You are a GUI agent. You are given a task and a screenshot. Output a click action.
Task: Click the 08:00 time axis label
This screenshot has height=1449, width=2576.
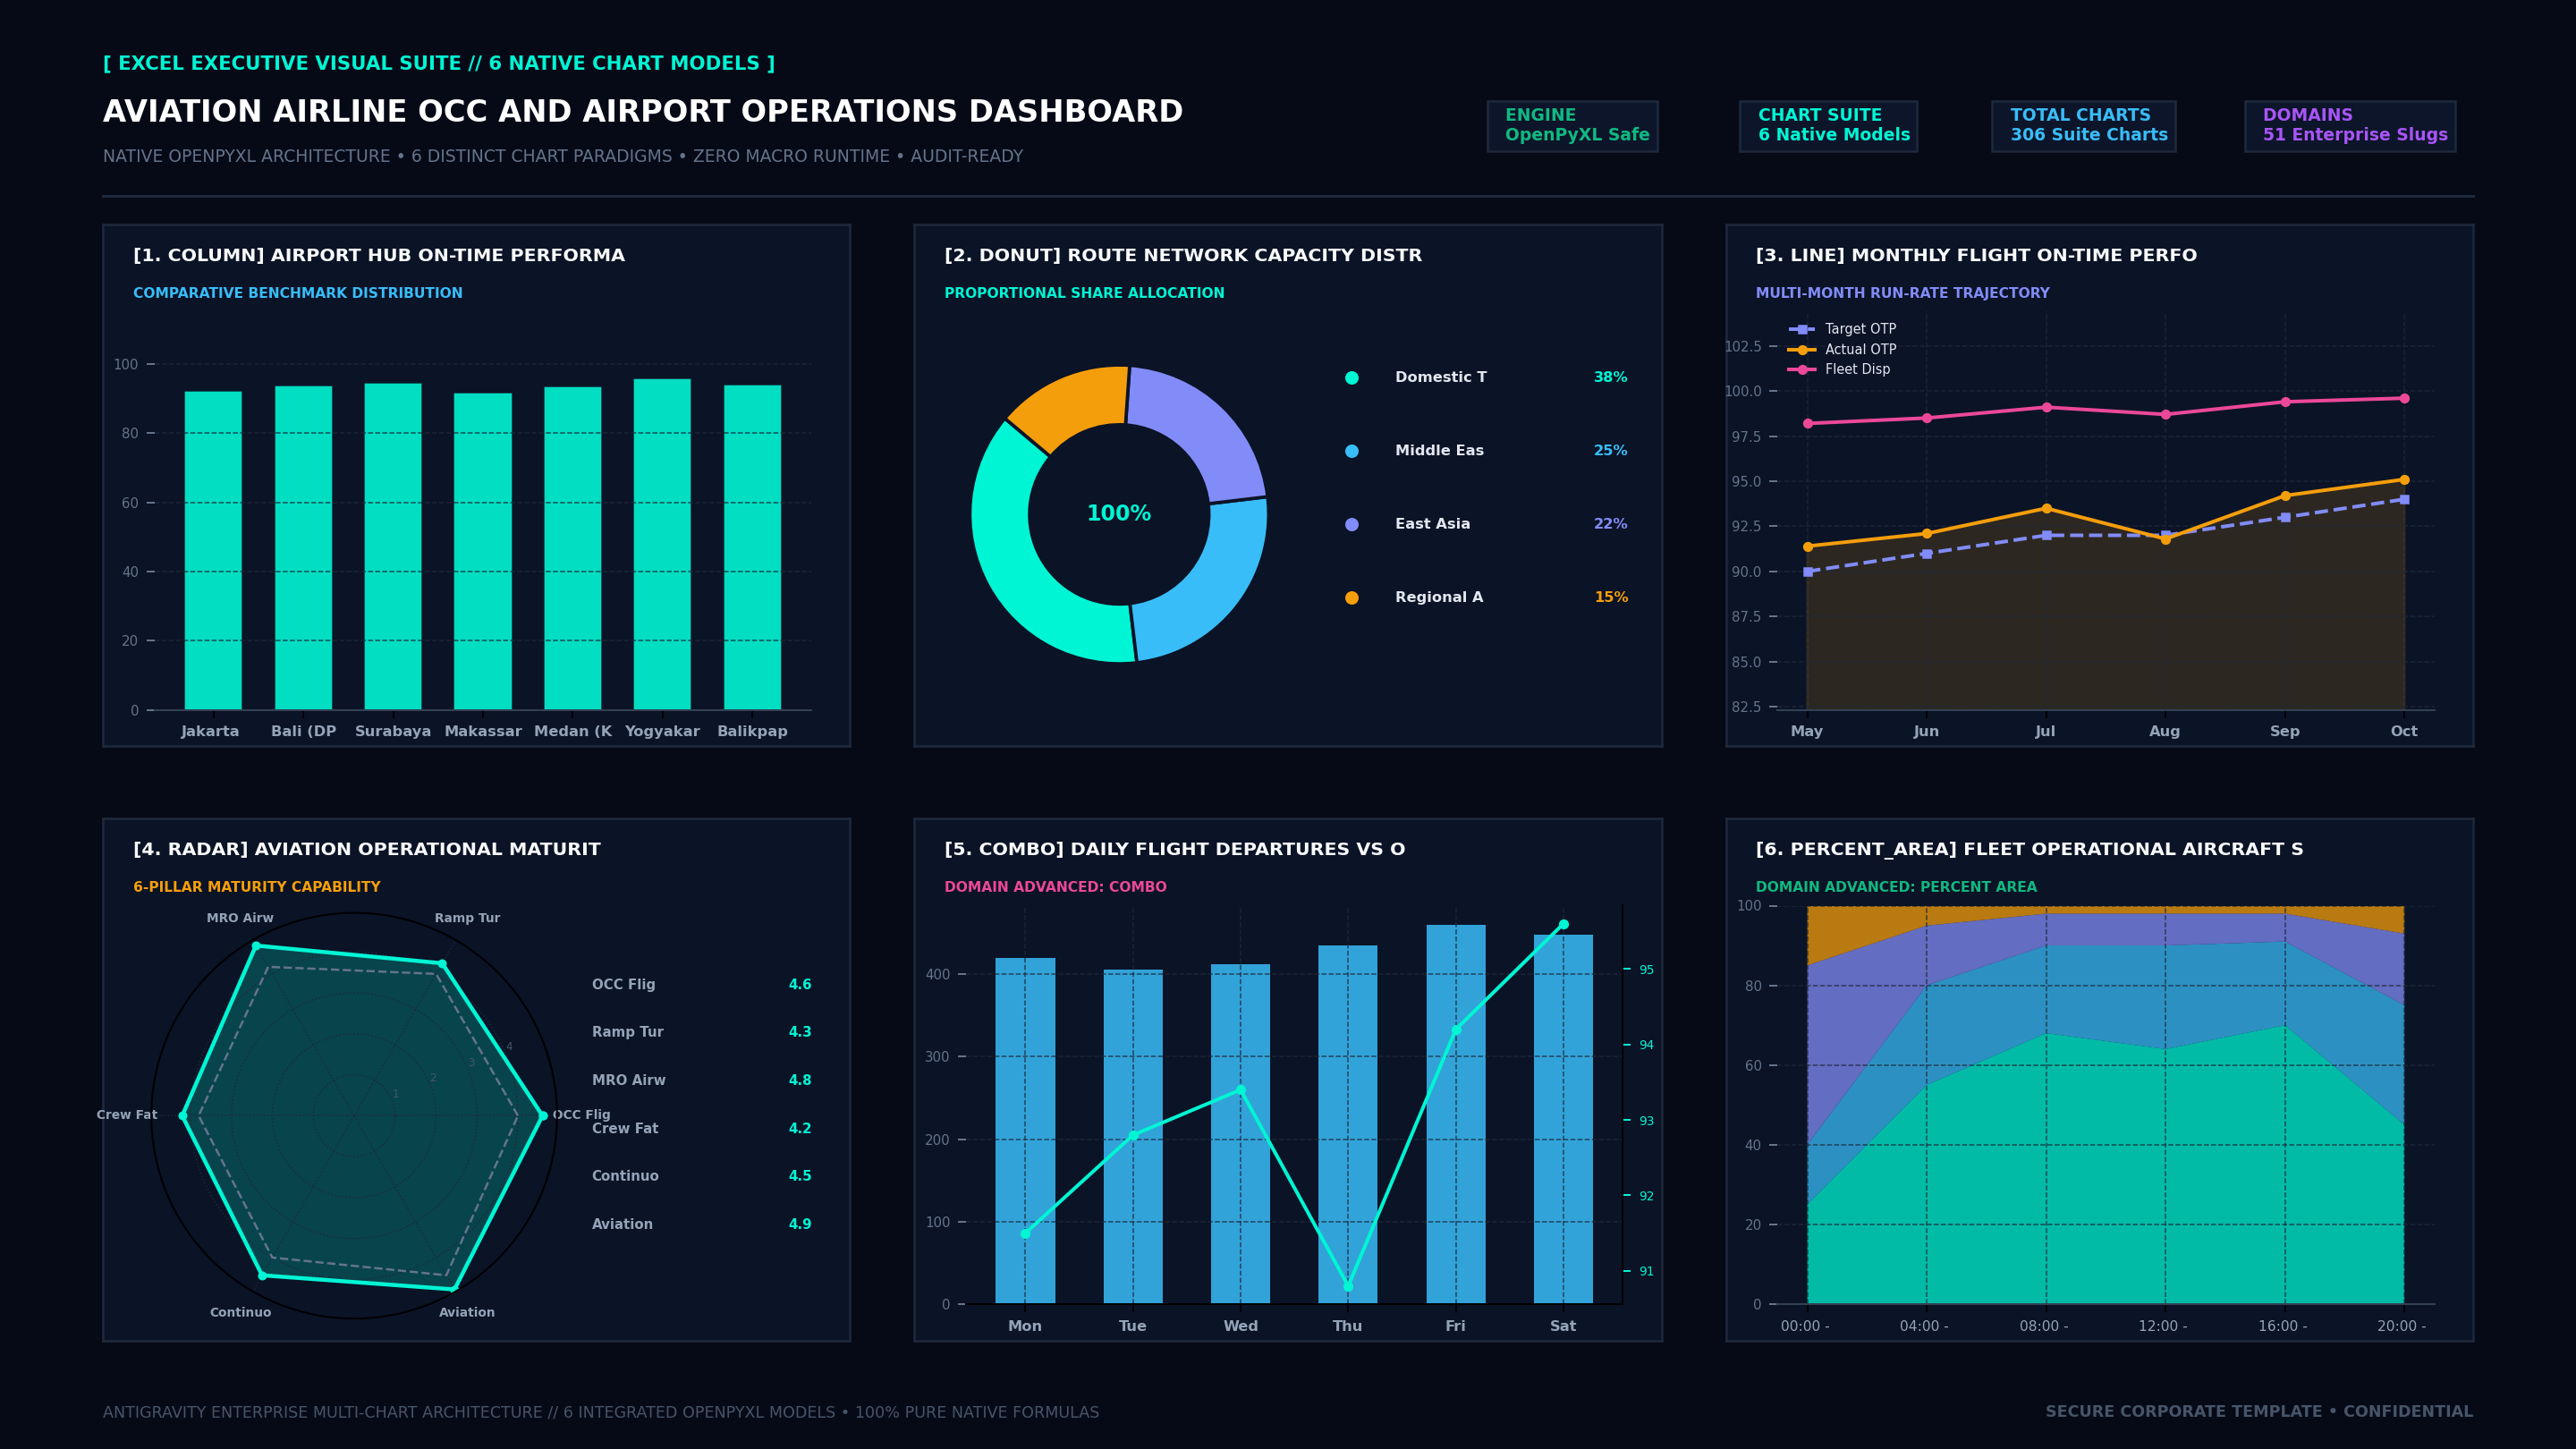pyautogui.click(x=2044, y=1326)
